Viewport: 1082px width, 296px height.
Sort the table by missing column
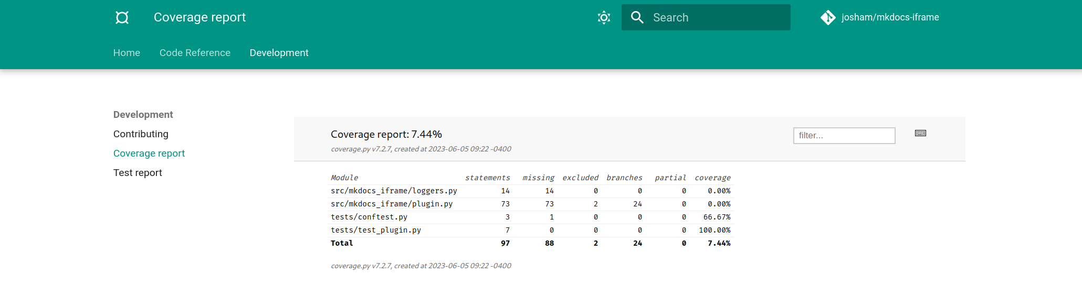pos(538,178)
